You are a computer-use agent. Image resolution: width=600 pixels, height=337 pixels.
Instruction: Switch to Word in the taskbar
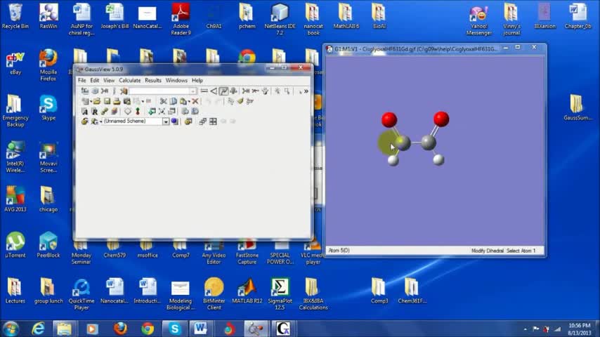click(200, 329)
